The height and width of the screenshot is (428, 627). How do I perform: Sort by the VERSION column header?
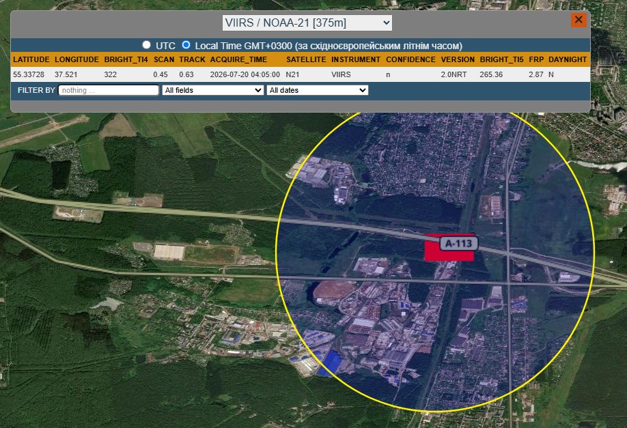pos(458,59)
